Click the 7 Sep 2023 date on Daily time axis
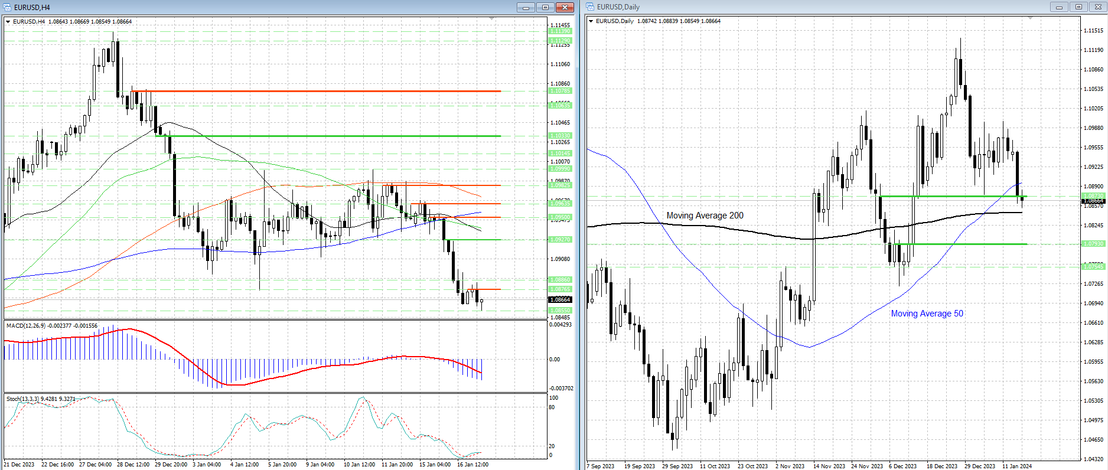 600,466
